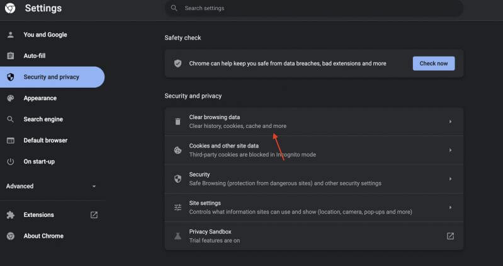Expand the Advanced section arrow
This screenshot has height=266, width=503.
[94, 187]
